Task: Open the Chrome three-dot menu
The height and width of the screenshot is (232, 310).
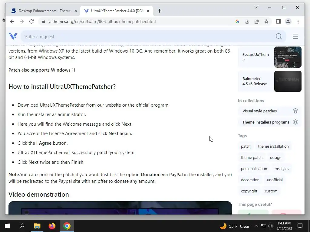Action: pyautogui.click(x=298, y=21)
